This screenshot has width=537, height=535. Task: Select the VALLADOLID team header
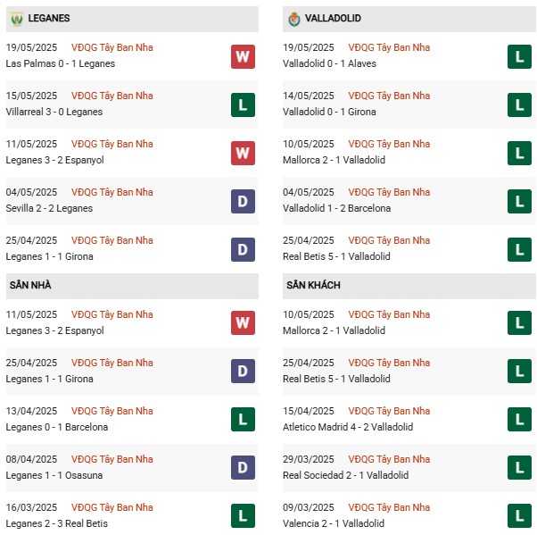[x=409, y=19]
